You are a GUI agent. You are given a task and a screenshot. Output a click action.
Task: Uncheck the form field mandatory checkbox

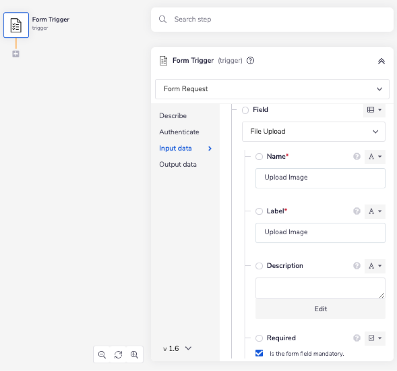[x=259, y=353]
